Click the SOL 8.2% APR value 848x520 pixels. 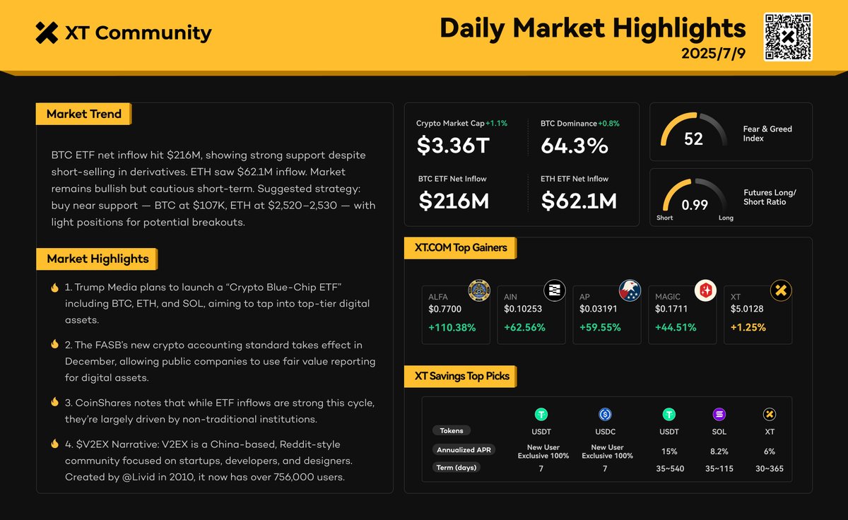pos(719,451)
